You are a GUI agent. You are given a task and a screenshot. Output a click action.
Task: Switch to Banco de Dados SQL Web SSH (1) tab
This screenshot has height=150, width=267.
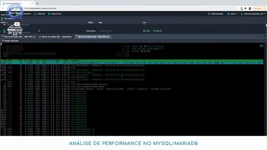click(x=19, y=37)
